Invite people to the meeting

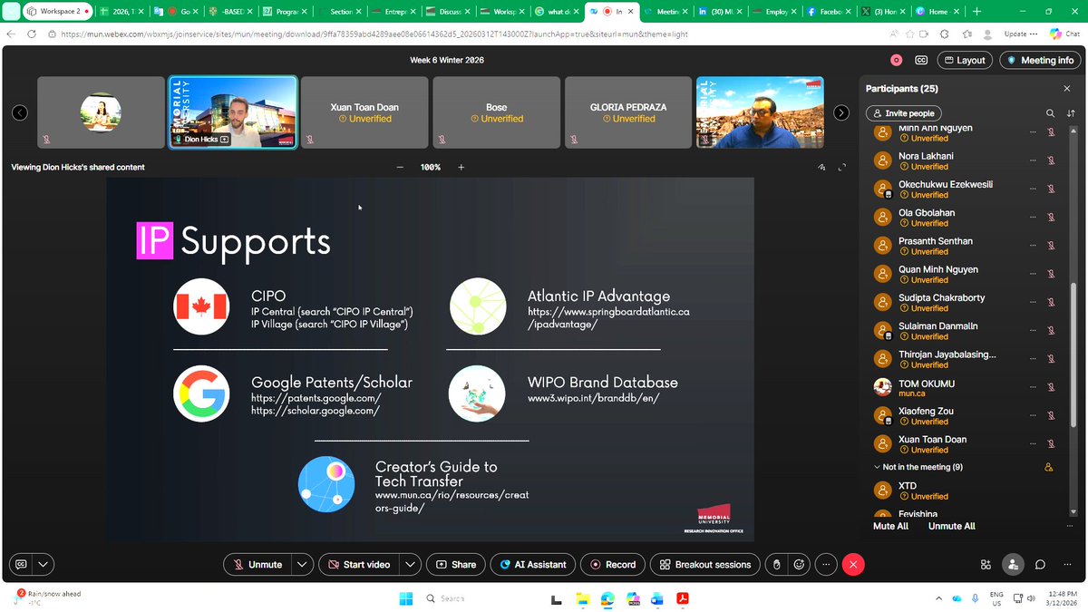pos(904,113)
